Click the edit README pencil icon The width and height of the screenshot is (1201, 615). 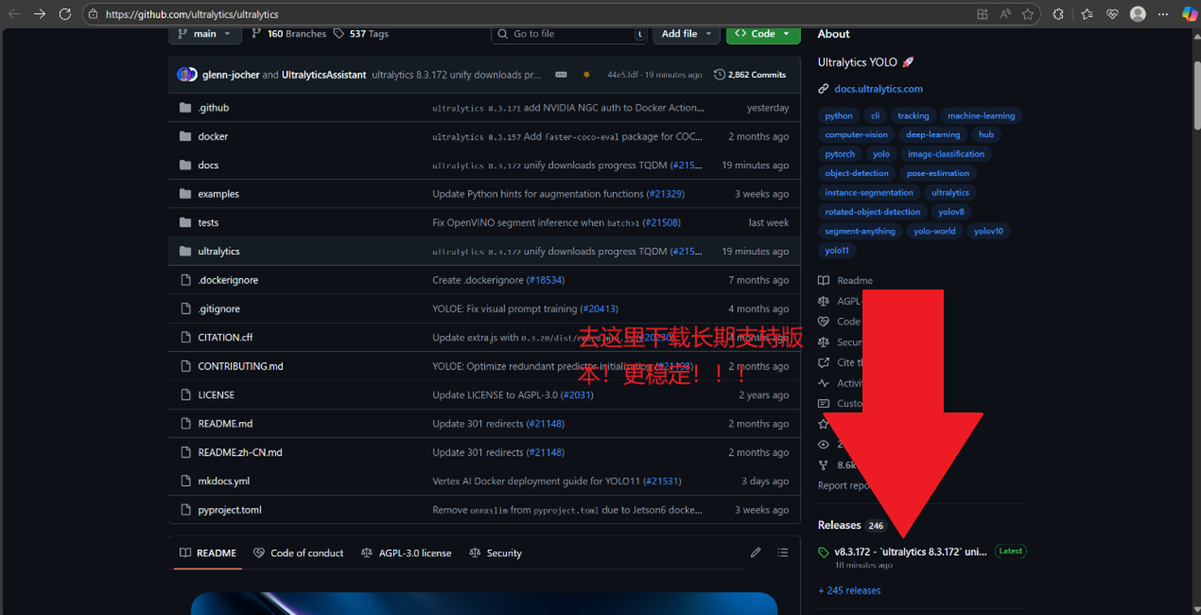[756, 553]
